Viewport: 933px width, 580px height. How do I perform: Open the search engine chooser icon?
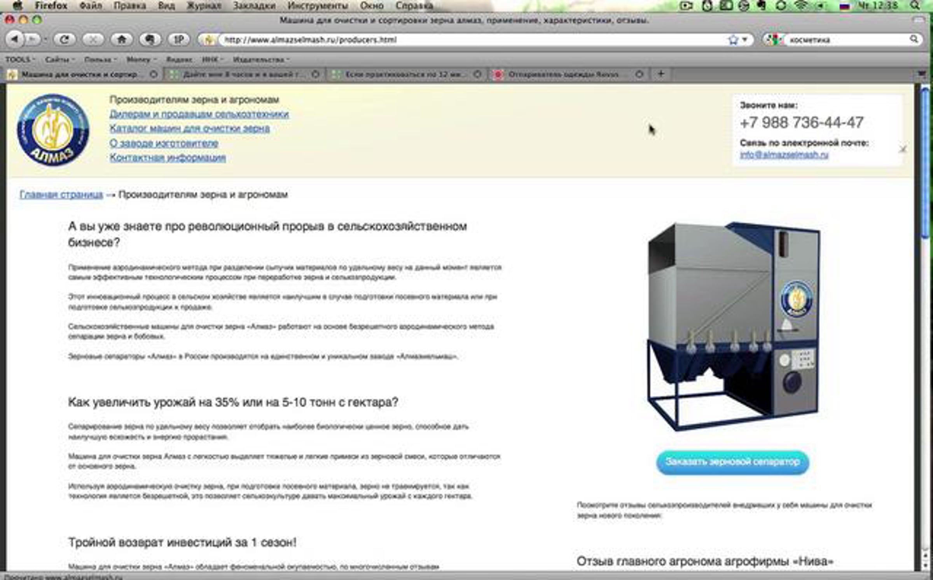[773, 40]
